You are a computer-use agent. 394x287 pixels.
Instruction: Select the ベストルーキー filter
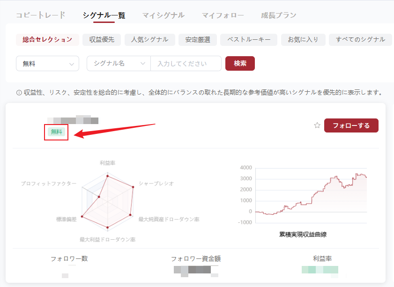249,40
